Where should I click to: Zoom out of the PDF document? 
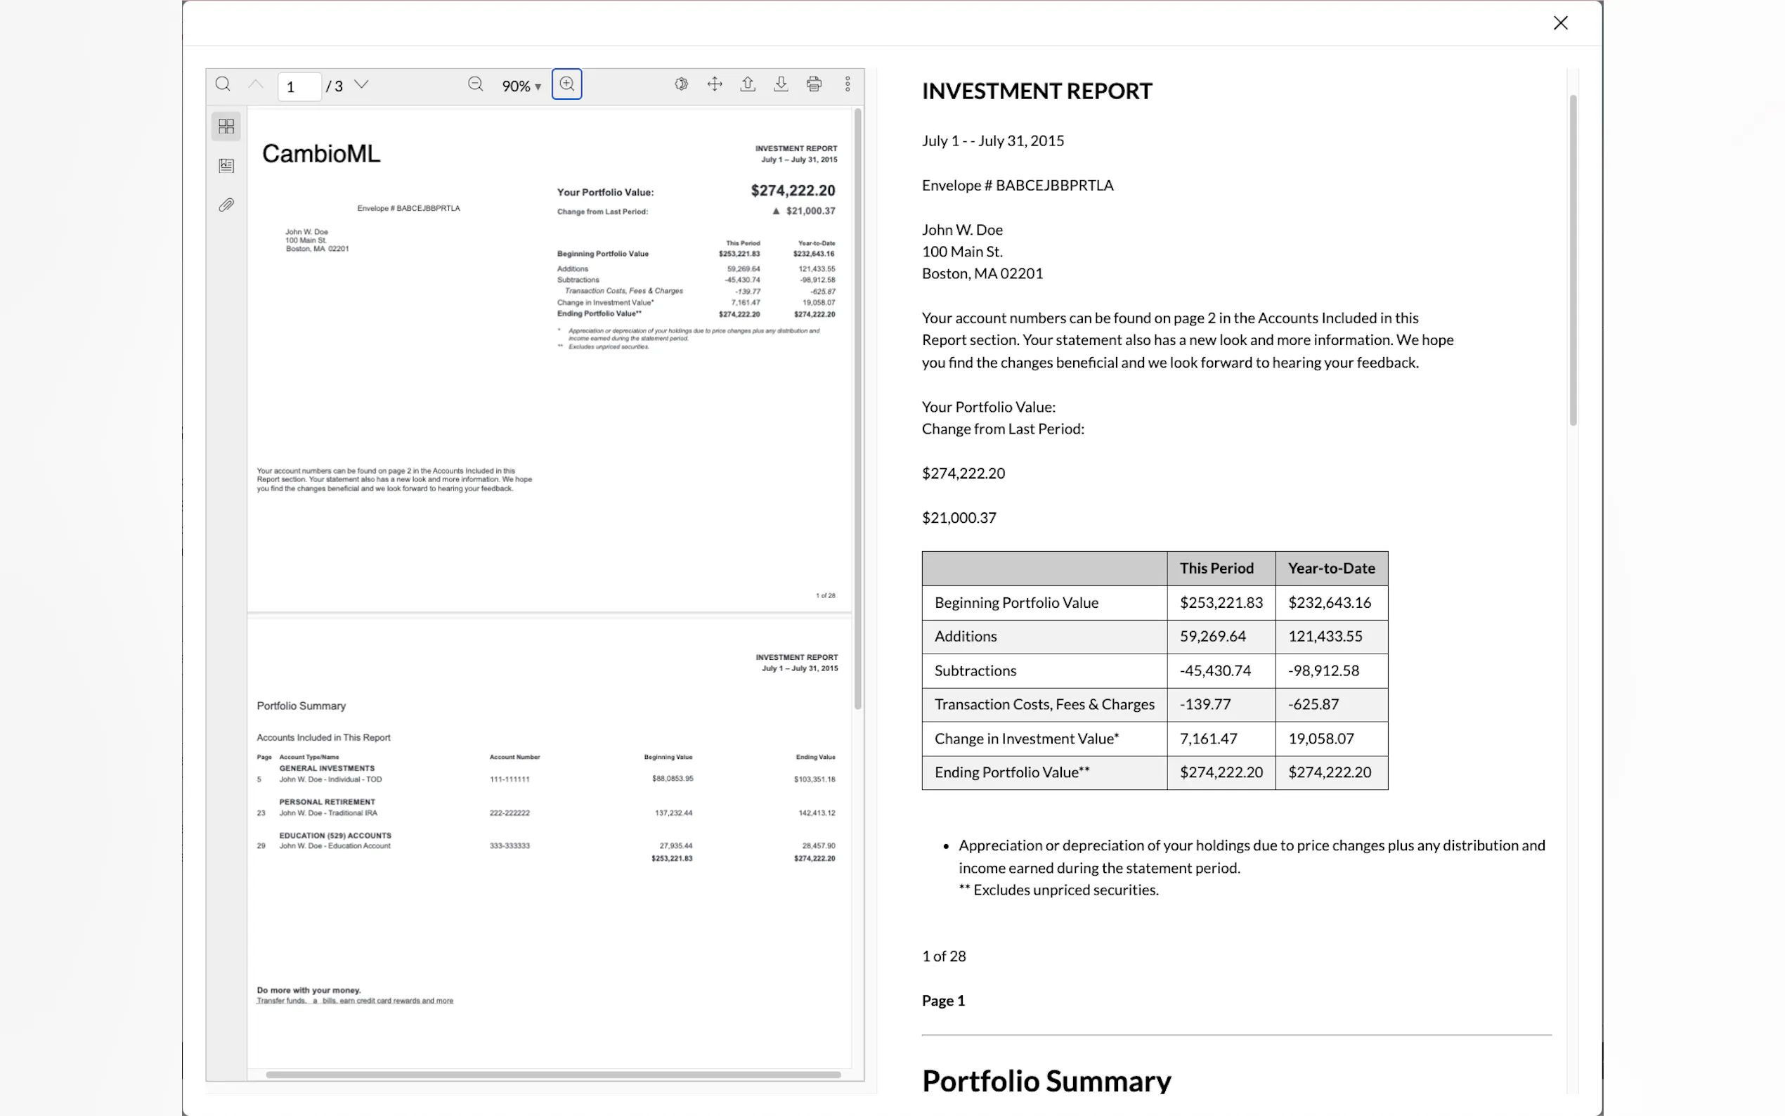(x=476, y=84)
